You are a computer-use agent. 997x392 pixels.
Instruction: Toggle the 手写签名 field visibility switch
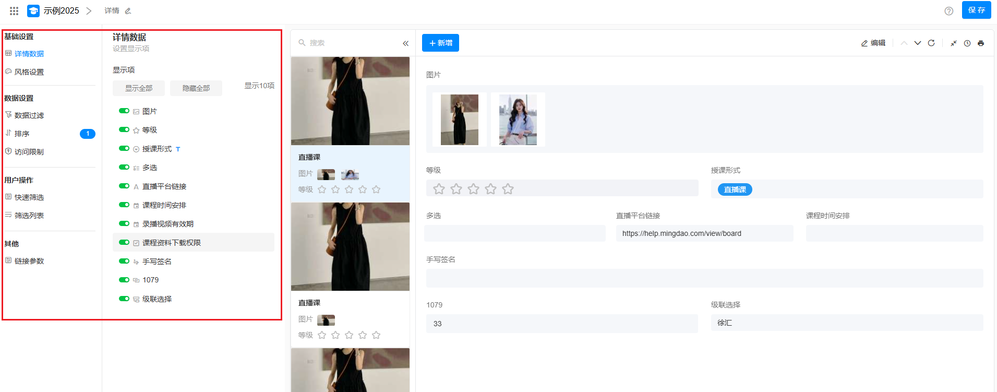tap(124, 262)
